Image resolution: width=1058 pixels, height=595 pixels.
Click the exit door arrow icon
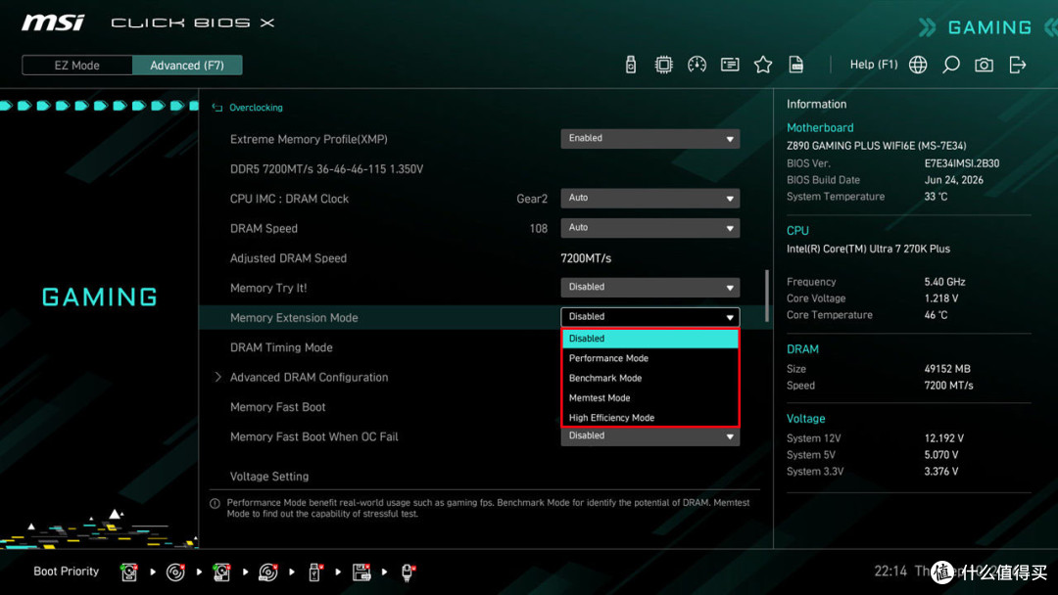(1018, 65)
